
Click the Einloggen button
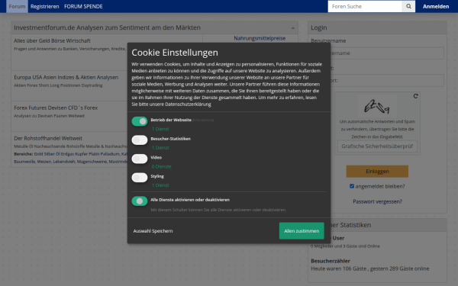click(377, 172)
